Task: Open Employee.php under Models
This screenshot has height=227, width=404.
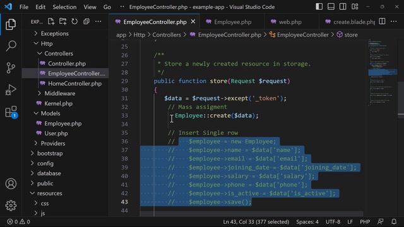Action: tap(63, 124)
